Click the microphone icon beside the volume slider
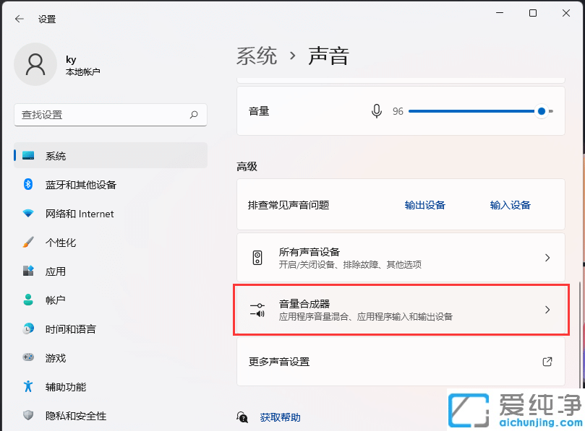 376,110
